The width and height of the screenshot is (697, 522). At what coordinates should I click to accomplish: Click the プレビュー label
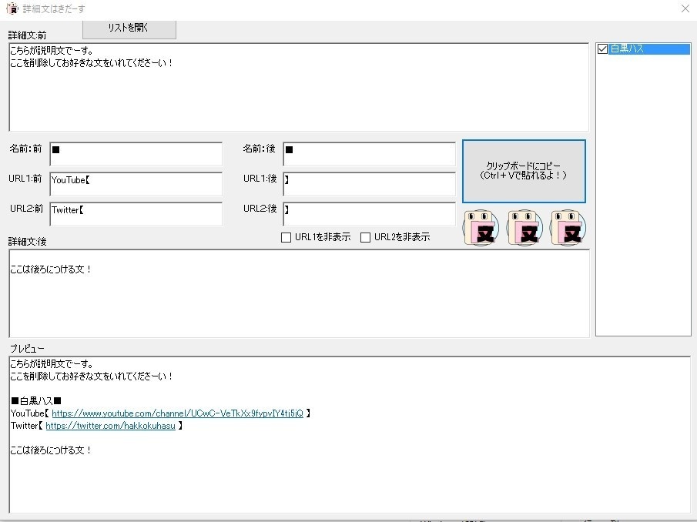(x=27, y=348)
